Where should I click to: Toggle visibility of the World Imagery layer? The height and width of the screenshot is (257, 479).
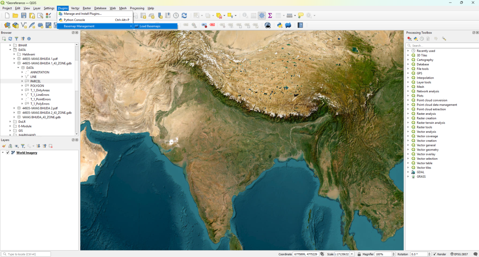[x=8, y=152]
